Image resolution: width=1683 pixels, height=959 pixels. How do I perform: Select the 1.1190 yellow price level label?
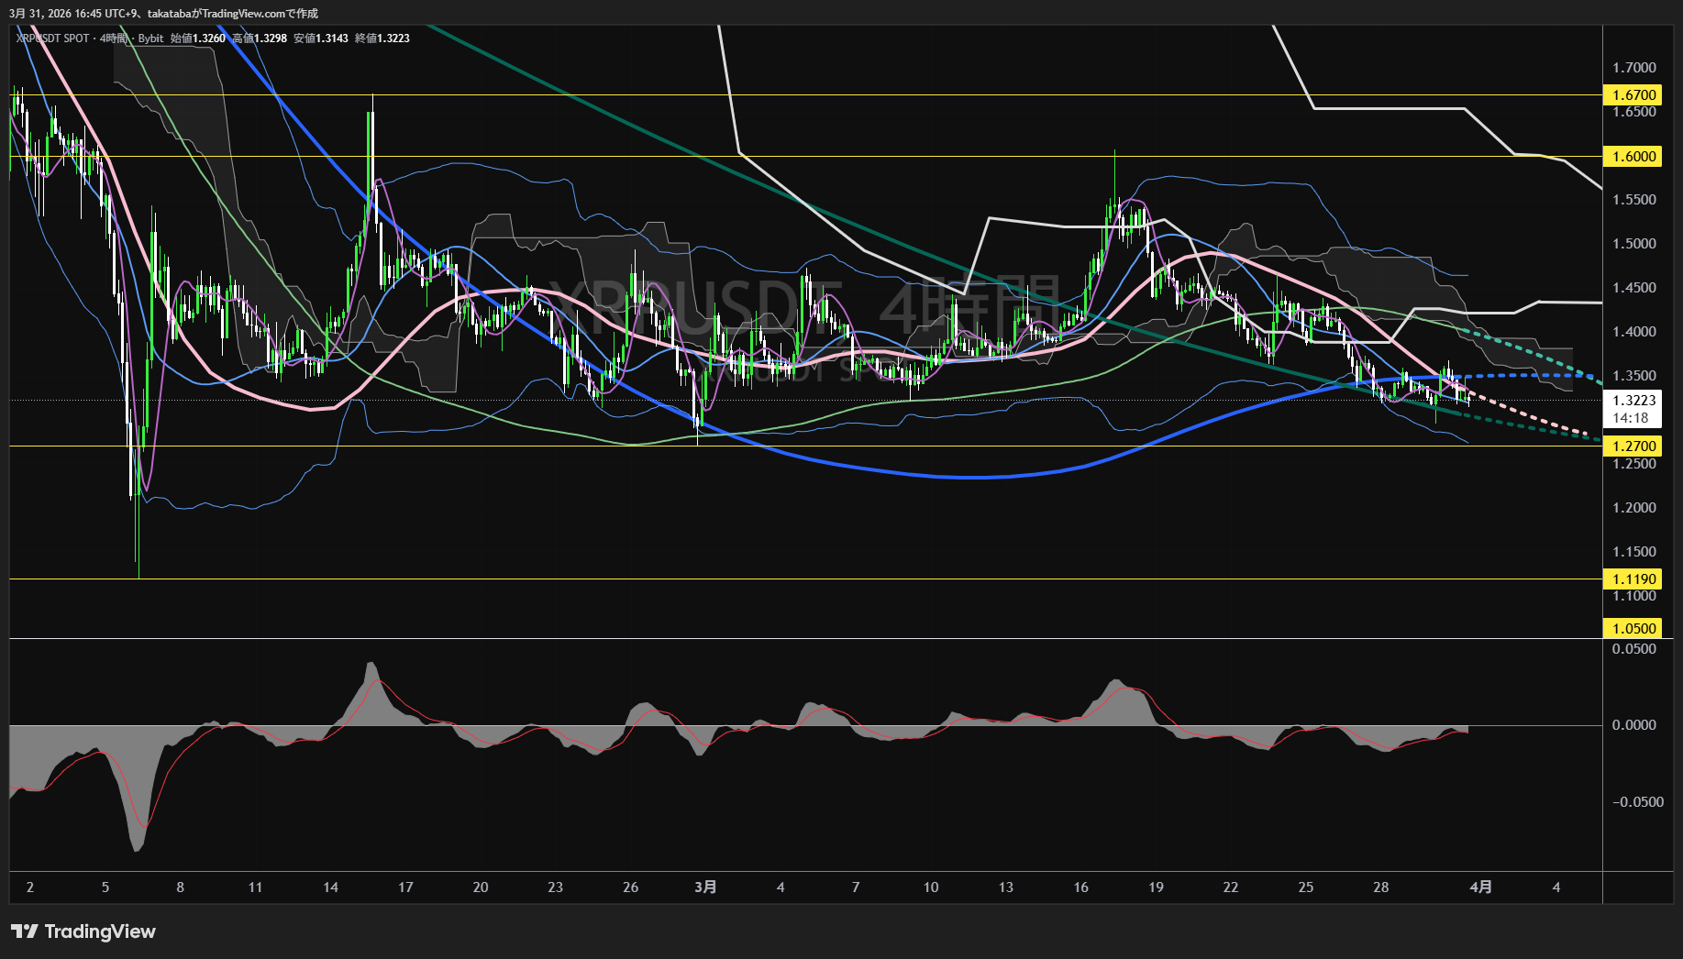[1633, 579]
